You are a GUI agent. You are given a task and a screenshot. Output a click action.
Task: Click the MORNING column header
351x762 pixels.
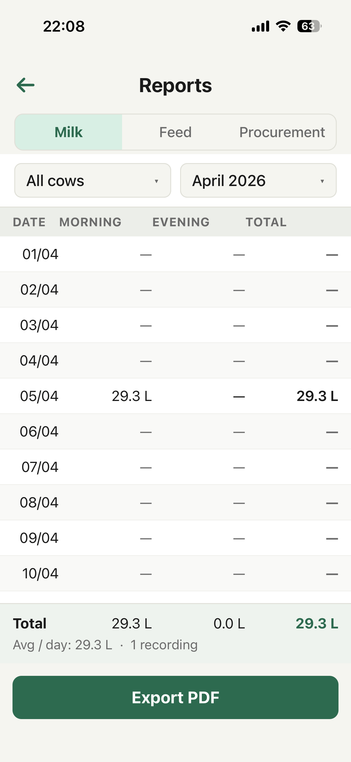(91, 222)
